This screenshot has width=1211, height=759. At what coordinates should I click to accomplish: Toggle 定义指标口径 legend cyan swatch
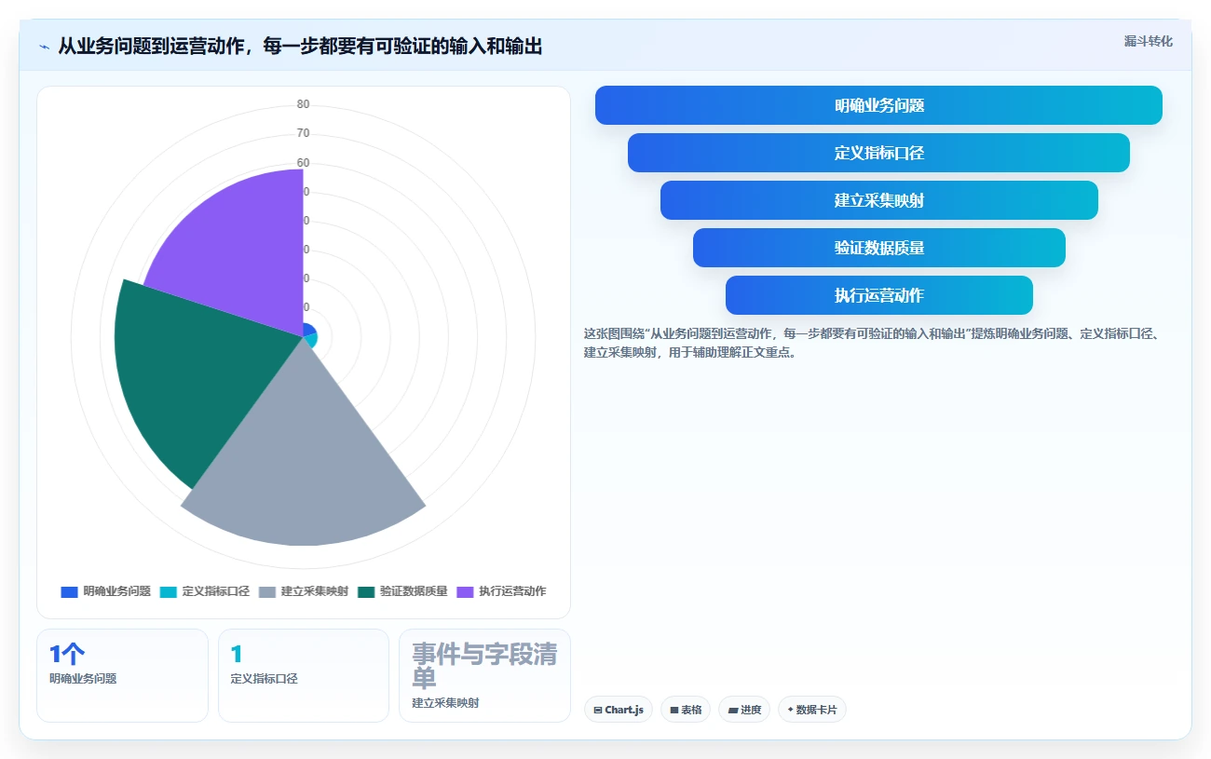pos(168,591)
